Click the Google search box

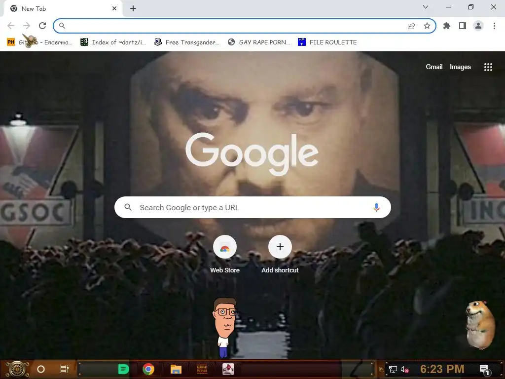pyautogui.click(x=252, y=207)
